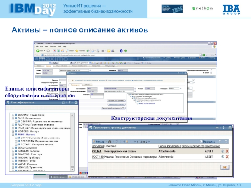Open the IE Tools menu
Viewport: 251px width, 188px height.
pyautogui.click(x=60, y=46)
